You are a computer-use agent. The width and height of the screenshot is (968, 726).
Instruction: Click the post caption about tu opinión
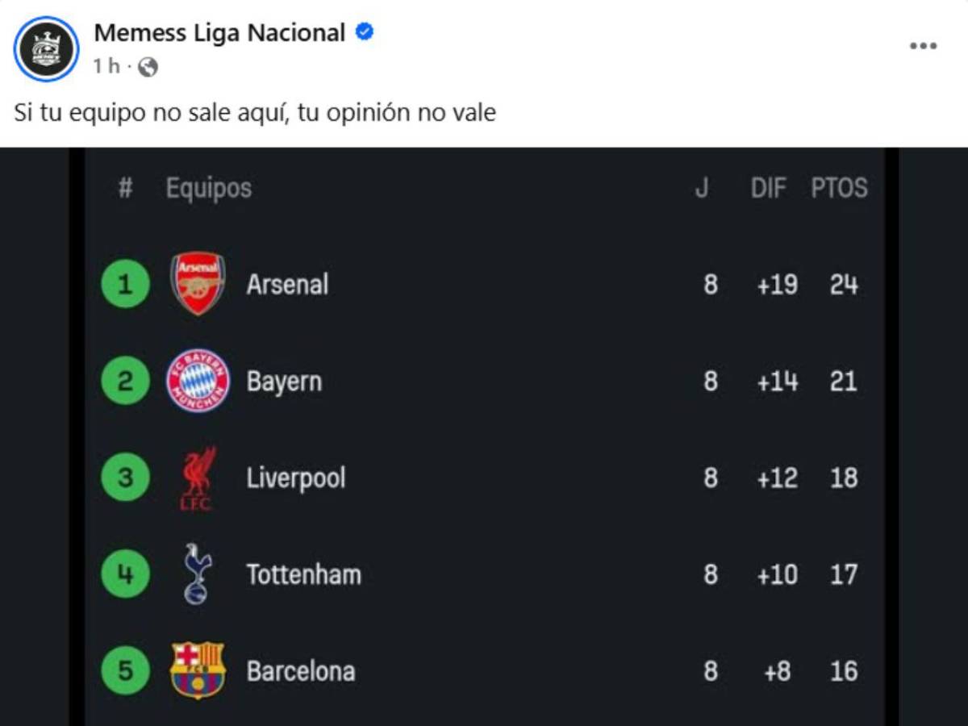(x=254, y=113)
